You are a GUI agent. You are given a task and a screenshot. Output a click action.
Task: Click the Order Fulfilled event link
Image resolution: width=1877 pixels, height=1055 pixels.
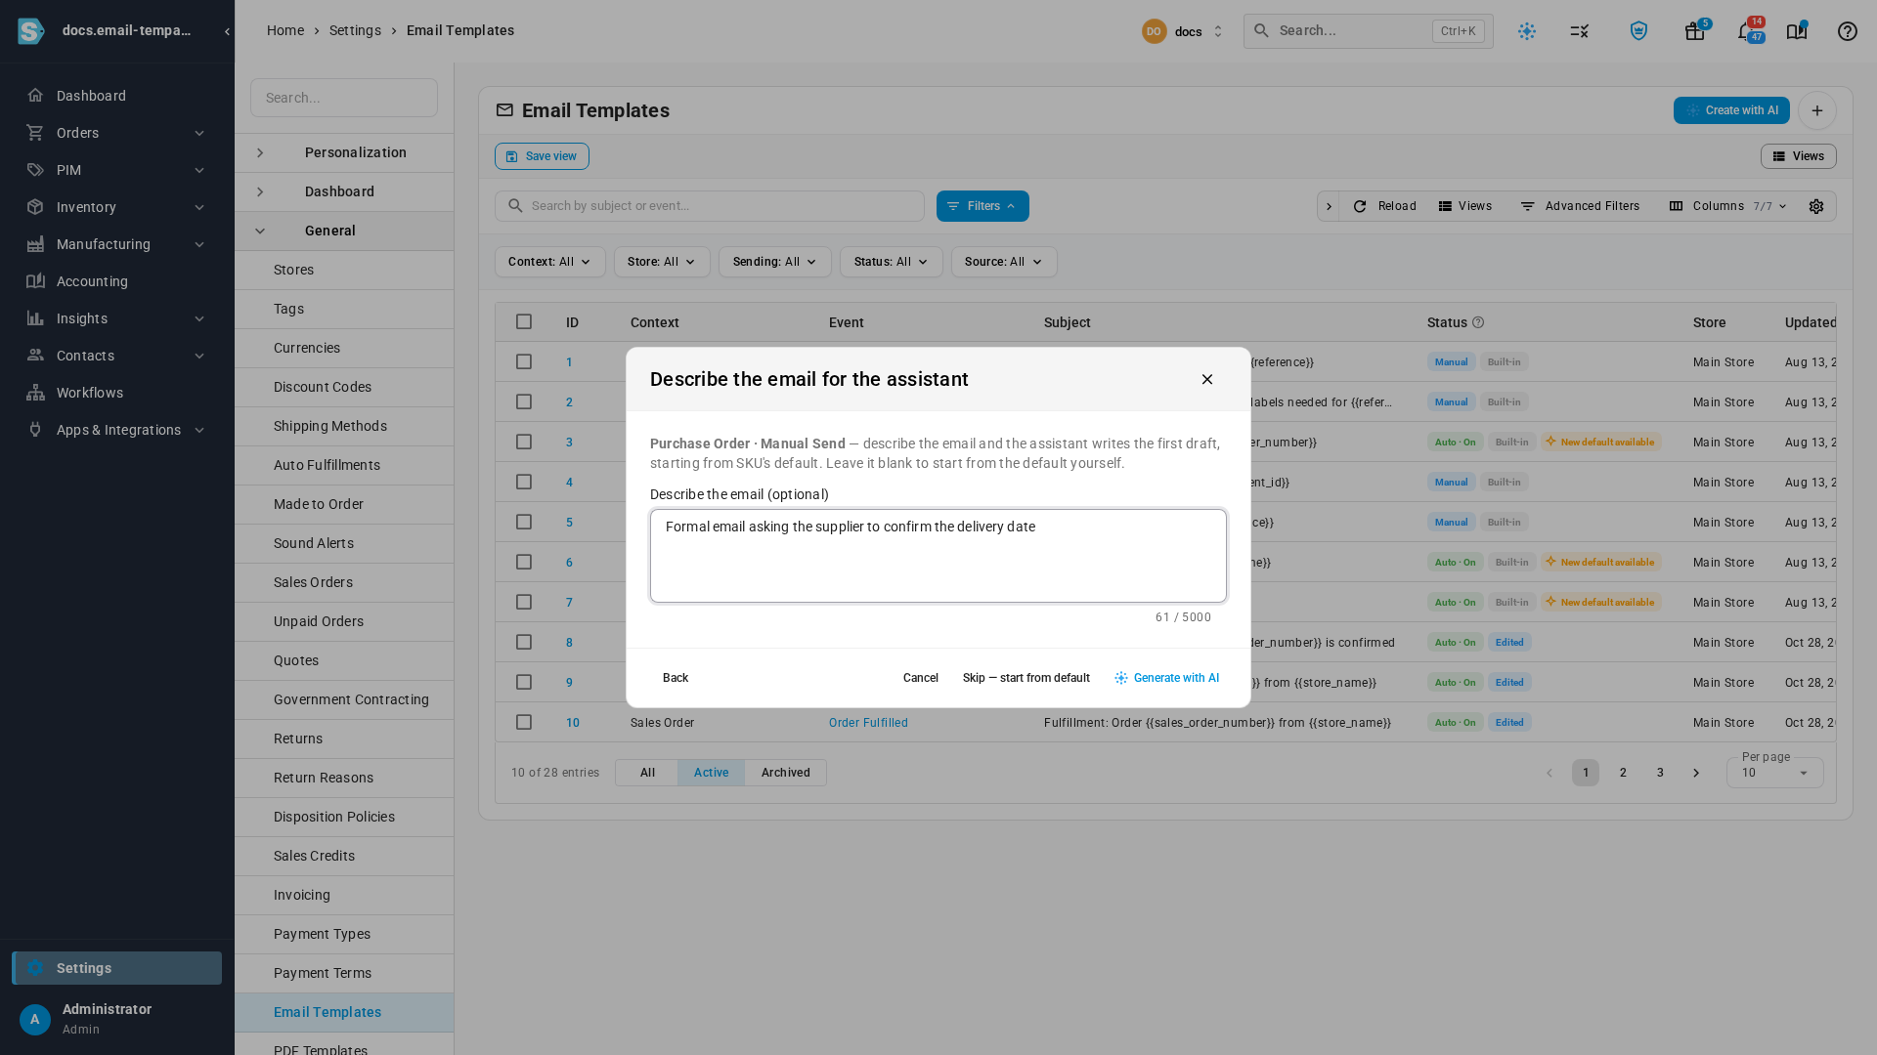point(868,723)
